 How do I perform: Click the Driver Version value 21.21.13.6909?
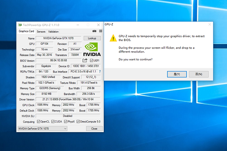click(68, 99)
